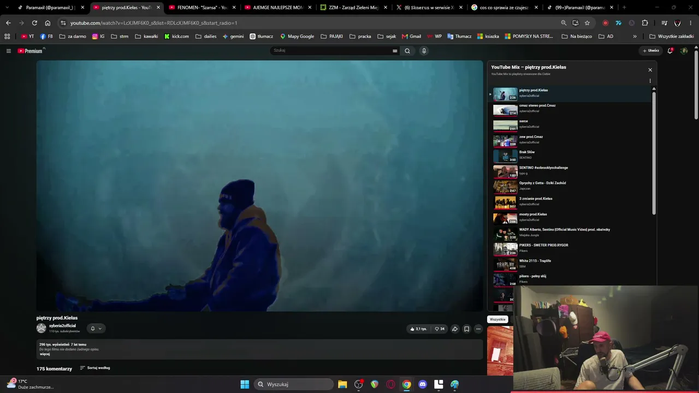Open the syberia2official channel avatar
Viewport: 699px width, 393px height.
coord(41,328)
